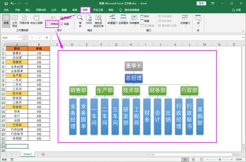Enable the Gridlines (网格线) checkbox

point(49,24)
